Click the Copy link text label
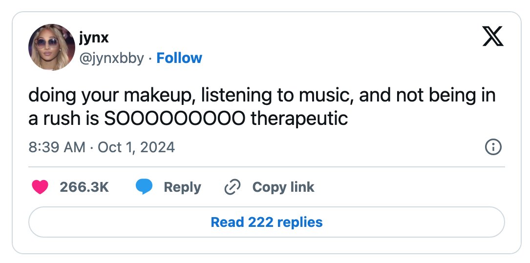This screenshot has width=530, height=263. (x=283, y=187)
